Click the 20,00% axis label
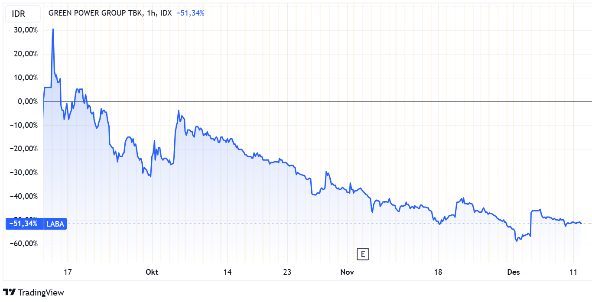This screenshot has height=302, width=592. 26,54
